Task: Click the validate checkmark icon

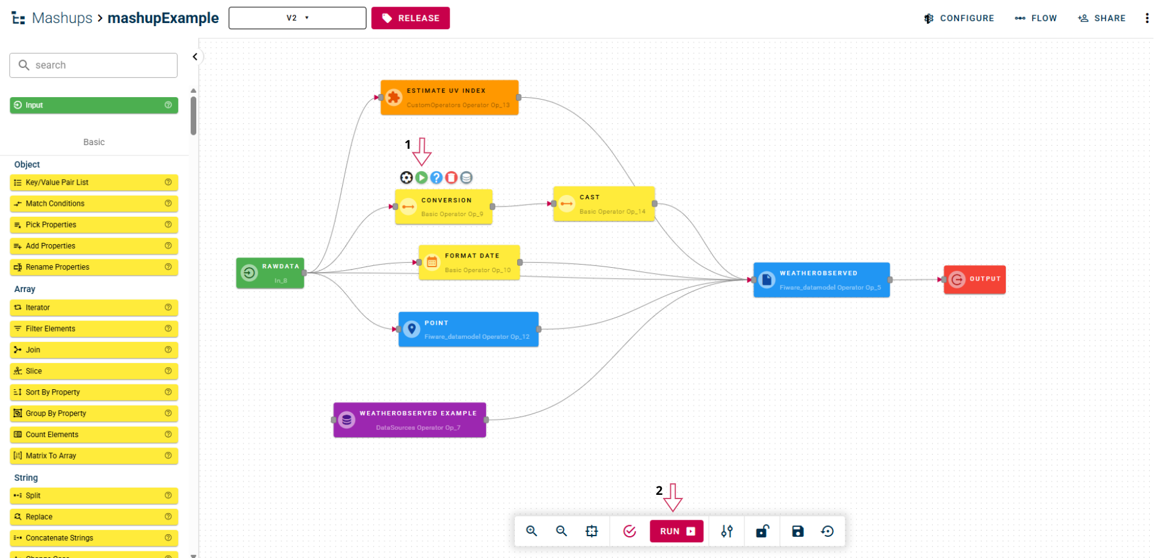Action: (x=630, y=531)
